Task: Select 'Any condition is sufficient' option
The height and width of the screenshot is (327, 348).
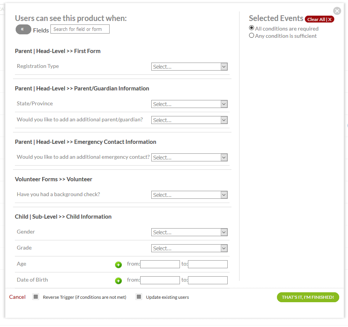Action: pyautogui.click(x=251, y=35)
